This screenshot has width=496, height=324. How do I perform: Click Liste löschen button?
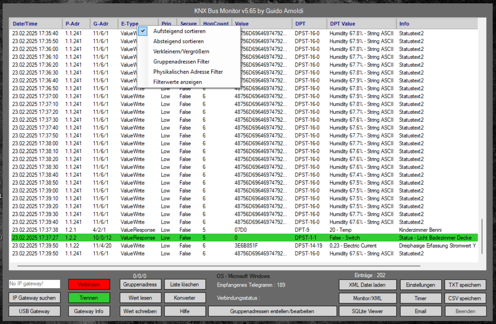pyautogui.click(x=185, y=284)
